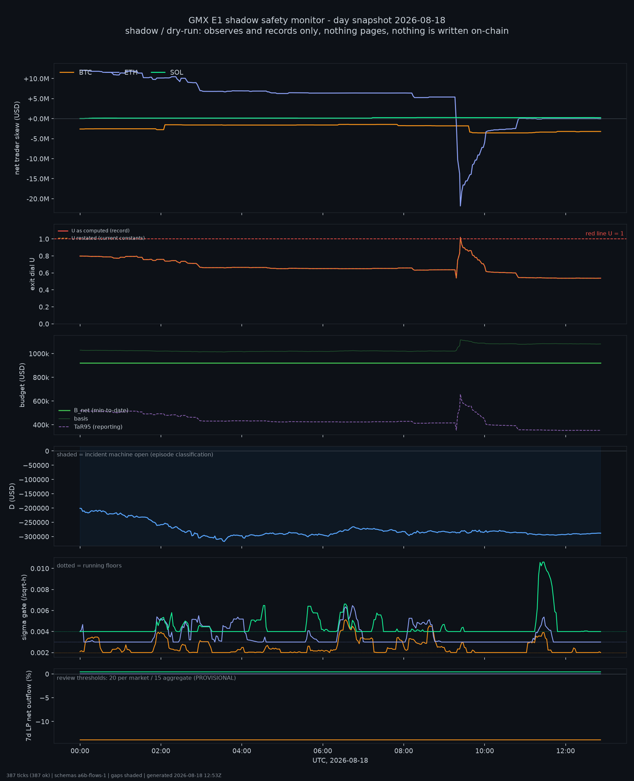Click the '−10' tick on outflow axis
634x781 pixels.
click(43, 721)
